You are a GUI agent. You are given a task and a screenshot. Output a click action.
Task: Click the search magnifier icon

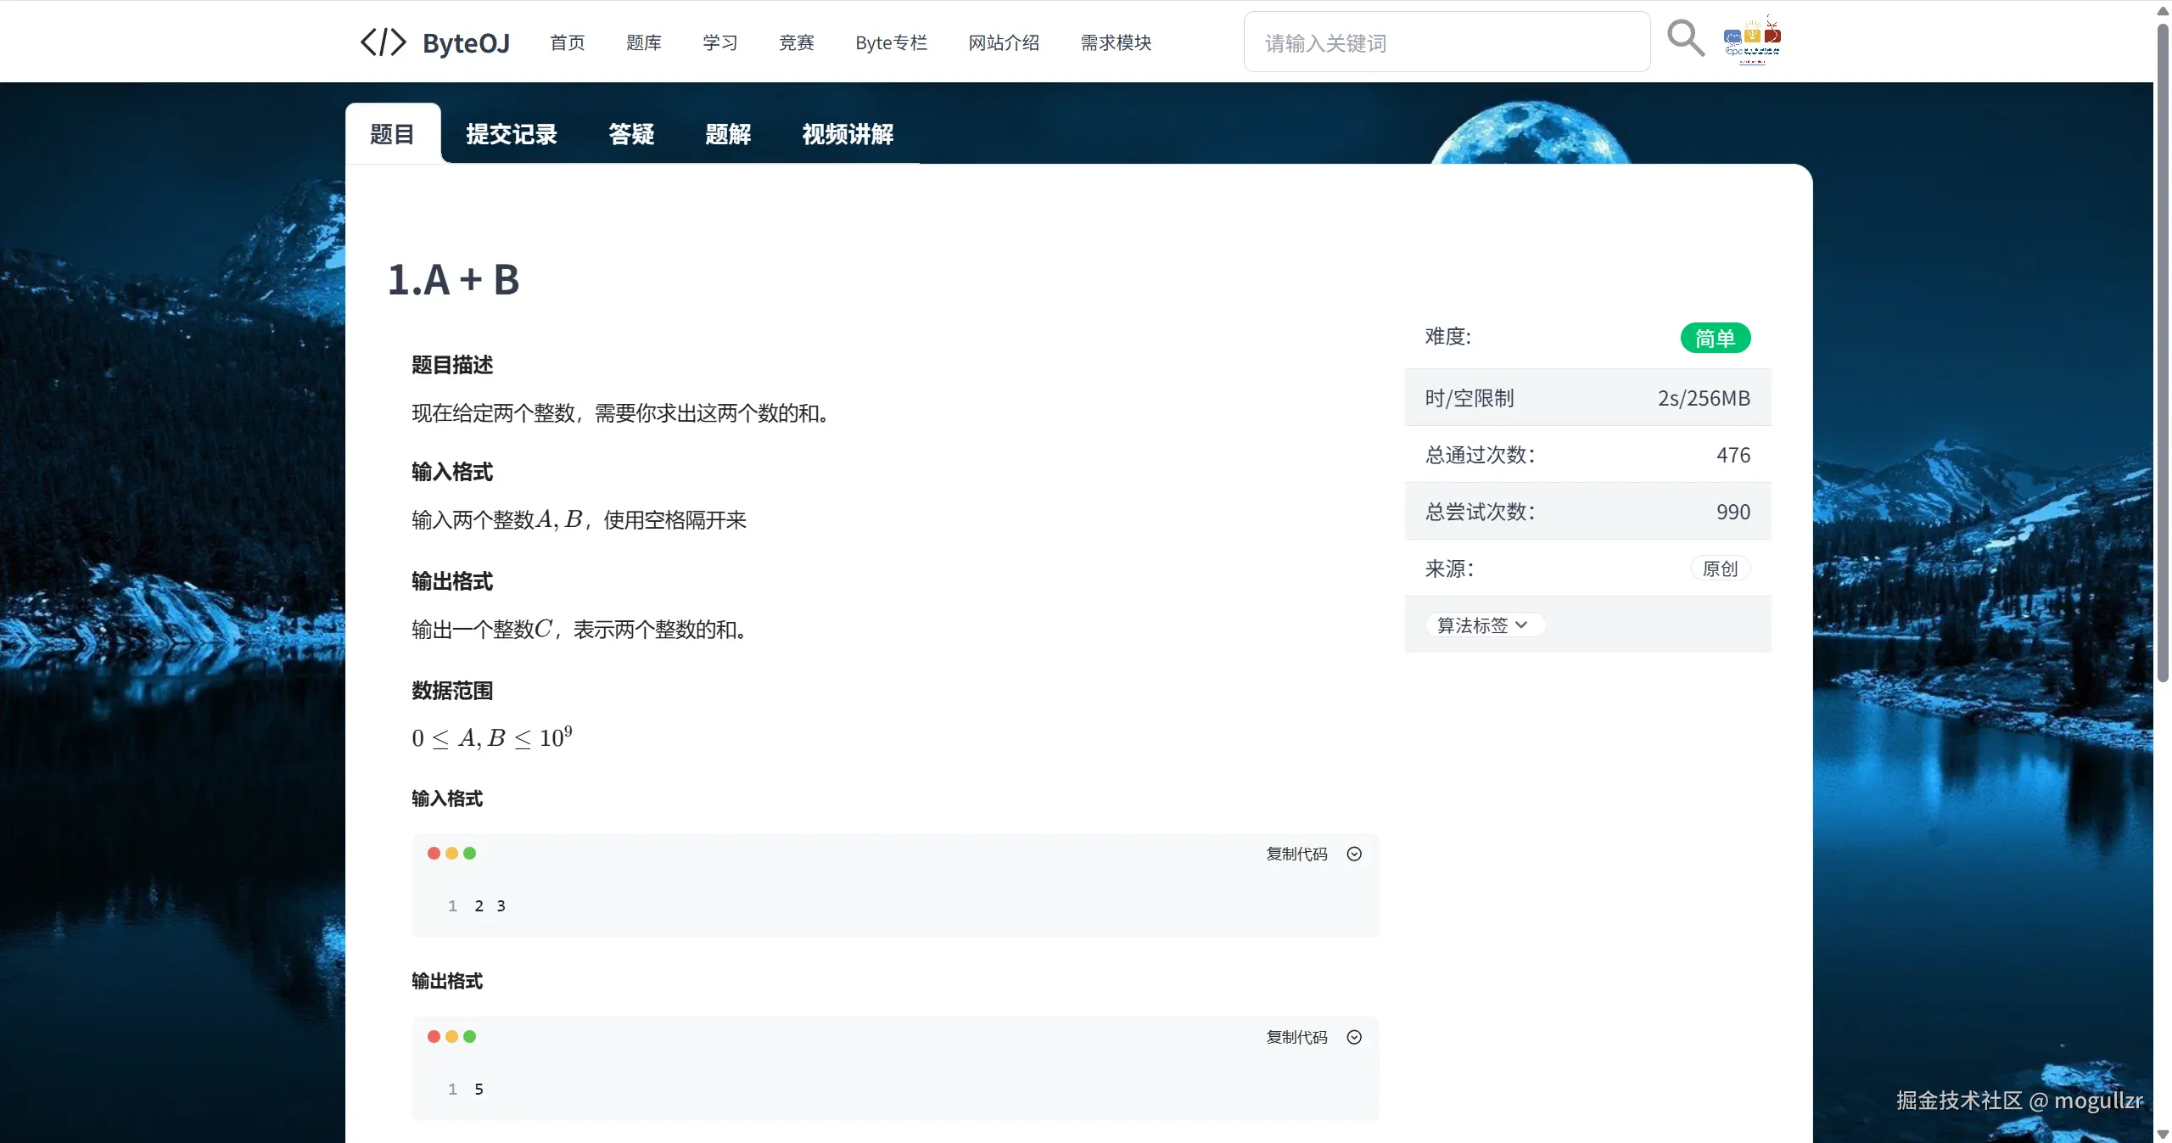click(x=1685, y=38)
